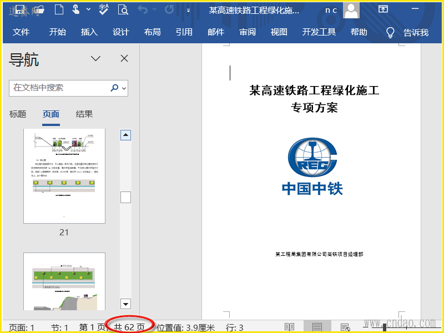The width and height of the screenshot is (444, 333).
Task: Save the document from the quick access toolbar
Action: tap(21, 10)
